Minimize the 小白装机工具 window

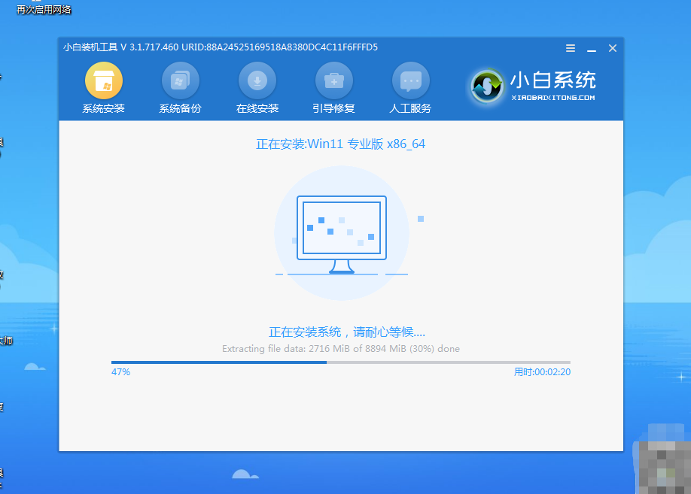[592, 48]
